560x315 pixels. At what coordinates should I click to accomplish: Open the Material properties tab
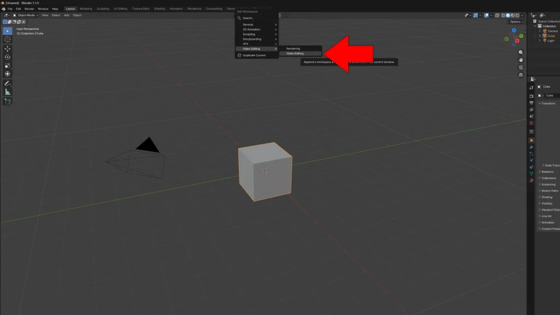[532, 180]
